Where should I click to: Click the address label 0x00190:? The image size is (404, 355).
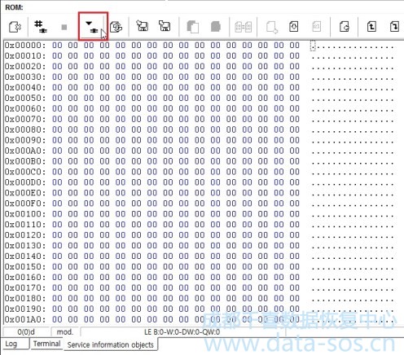(x=25, y=309)
